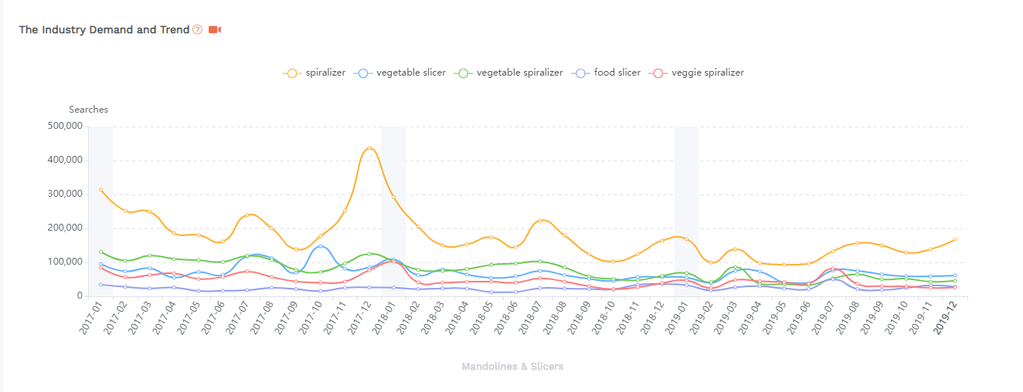Click the help question mark icon
The width and height of the screenshot is (1023, 392).
coord(197,29)
